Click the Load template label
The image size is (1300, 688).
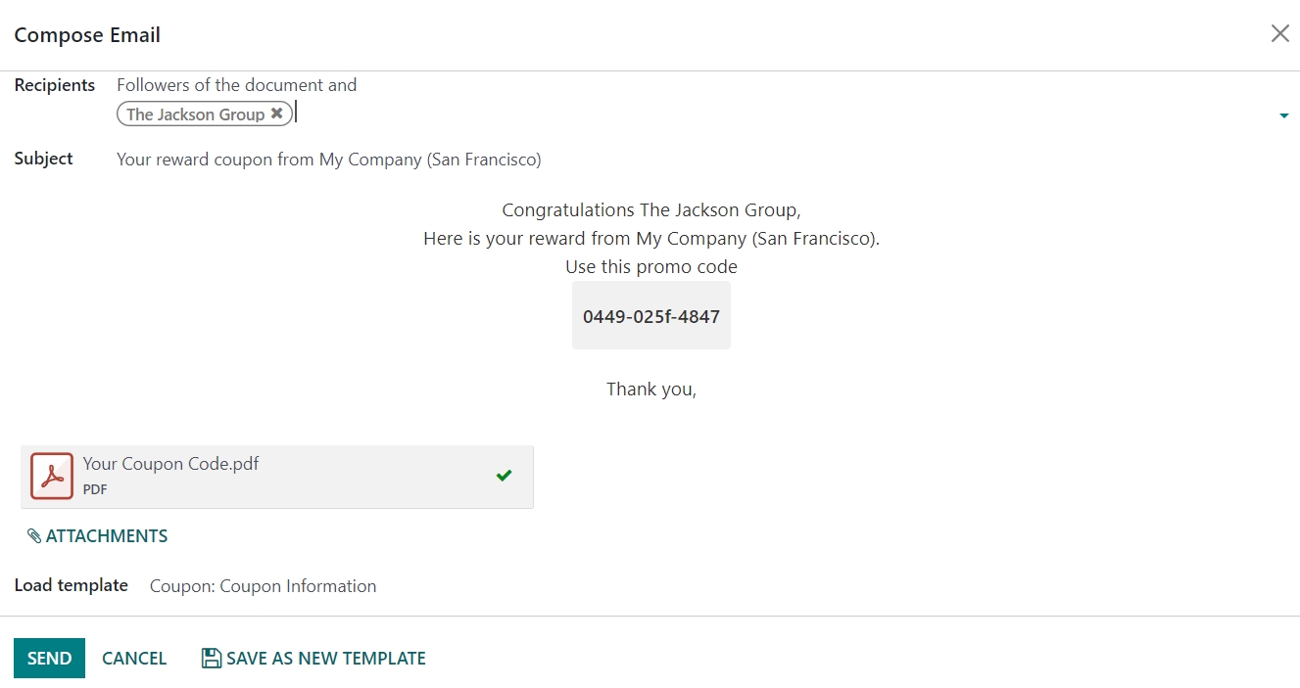tap(71, 585)
